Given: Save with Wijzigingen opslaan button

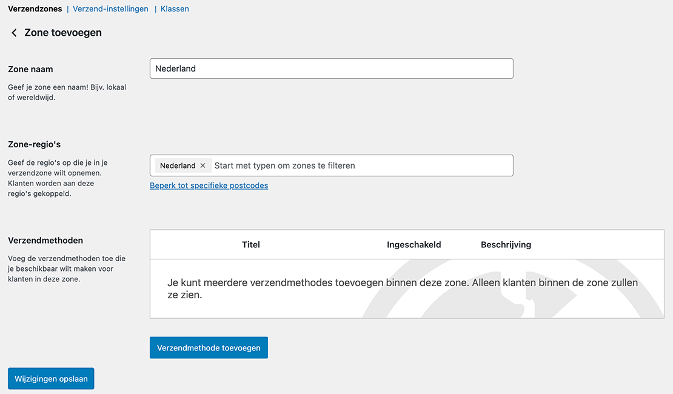Looking at the screenshot, I should [51, 379].
